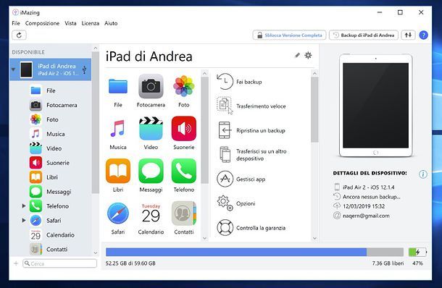Image resolution: width=442 pixels, height=288 pixels.
Task: Click '52.25 GB di 59.60 GB' label
Action: pyautogui.click(x=130, y=263)
